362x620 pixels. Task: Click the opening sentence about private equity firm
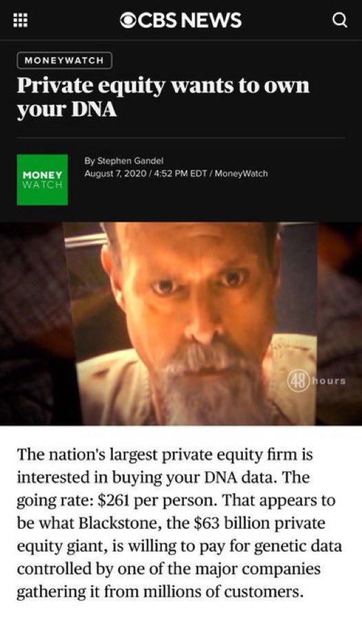[164, 466]
